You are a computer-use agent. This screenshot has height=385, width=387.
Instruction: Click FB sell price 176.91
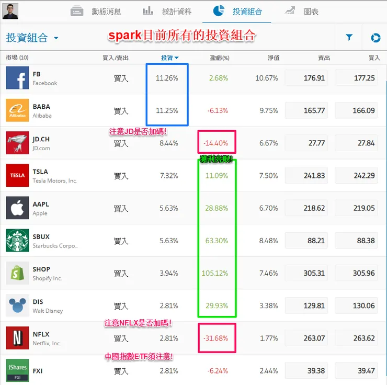[306, 78]
